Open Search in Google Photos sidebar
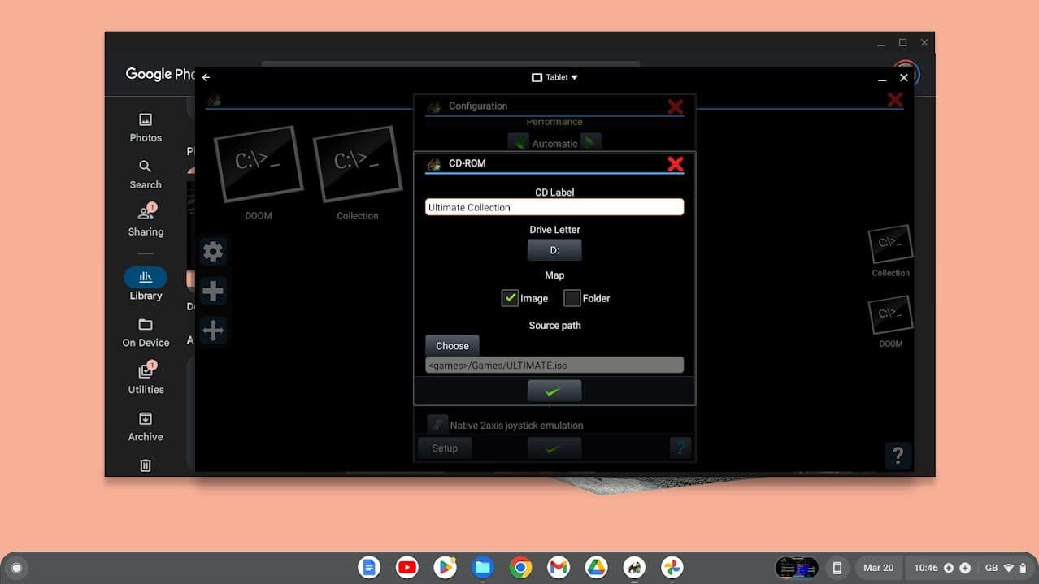Screen dimensions: 1039x584 coord(146,174)
